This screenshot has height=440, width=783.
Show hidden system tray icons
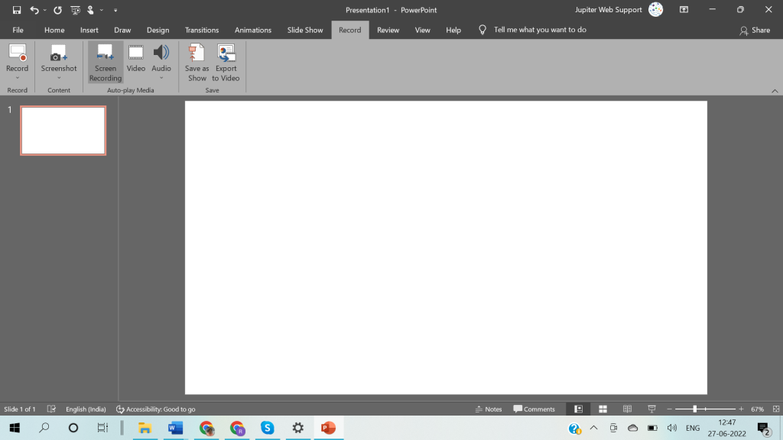coord(593,428)
